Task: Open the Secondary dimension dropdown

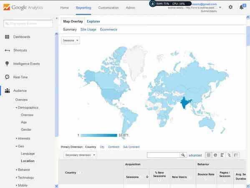Action: coord(80,155)
